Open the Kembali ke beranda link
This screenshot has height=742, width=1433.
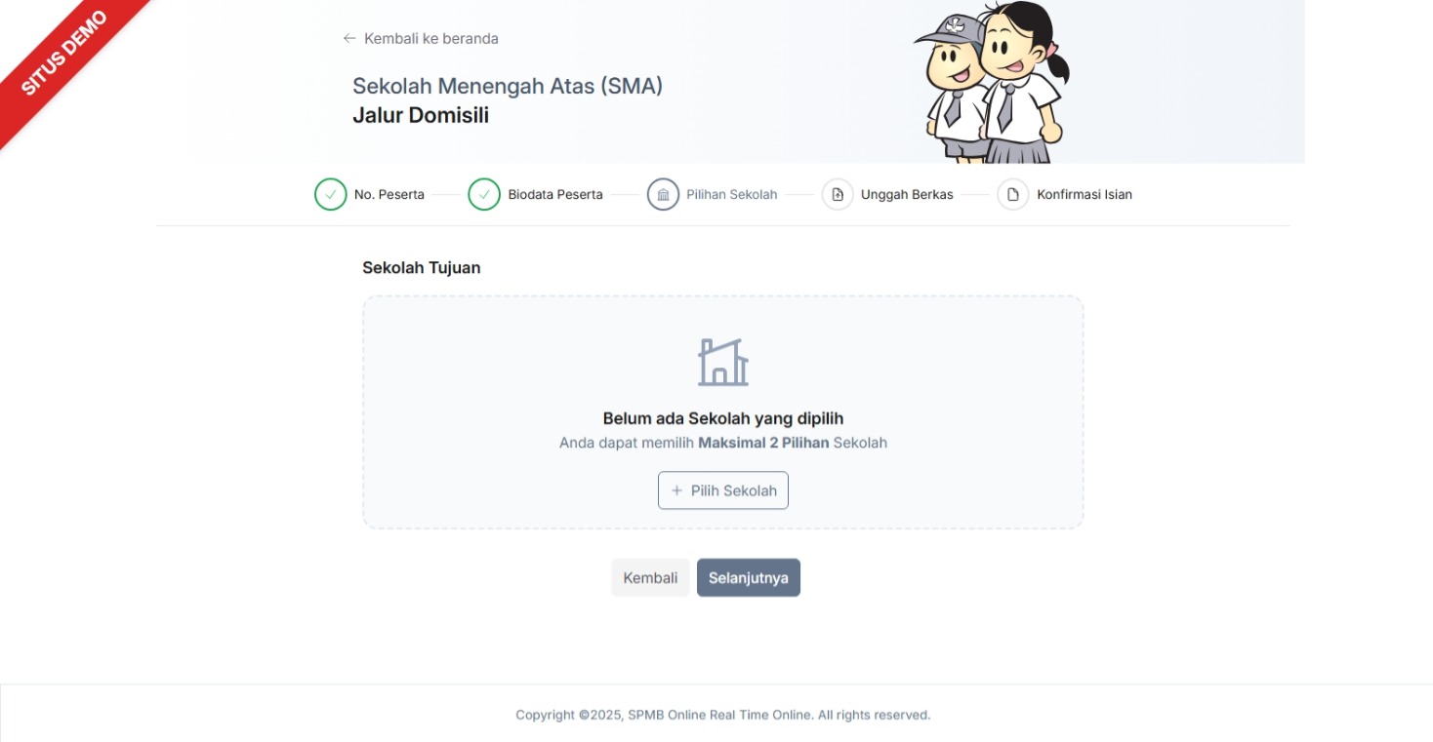pos(430,38)
